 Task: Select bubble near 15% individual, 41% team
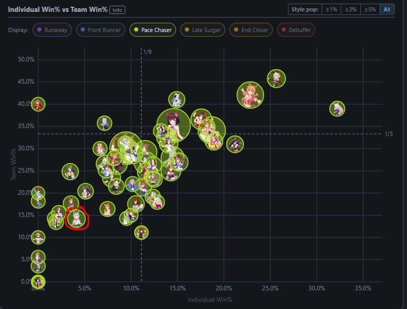point(177,99)
